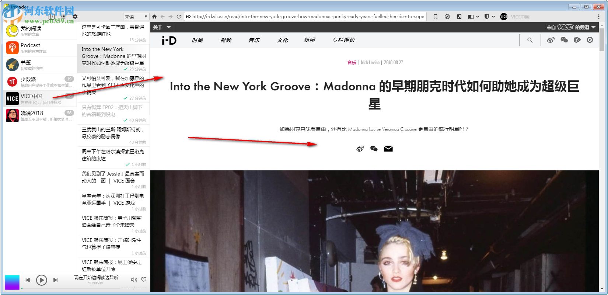The height and width of the screenshot is (295, 608).
Task: Collapse the sidebar with the panel icon
Action: [x=52, y=17]
